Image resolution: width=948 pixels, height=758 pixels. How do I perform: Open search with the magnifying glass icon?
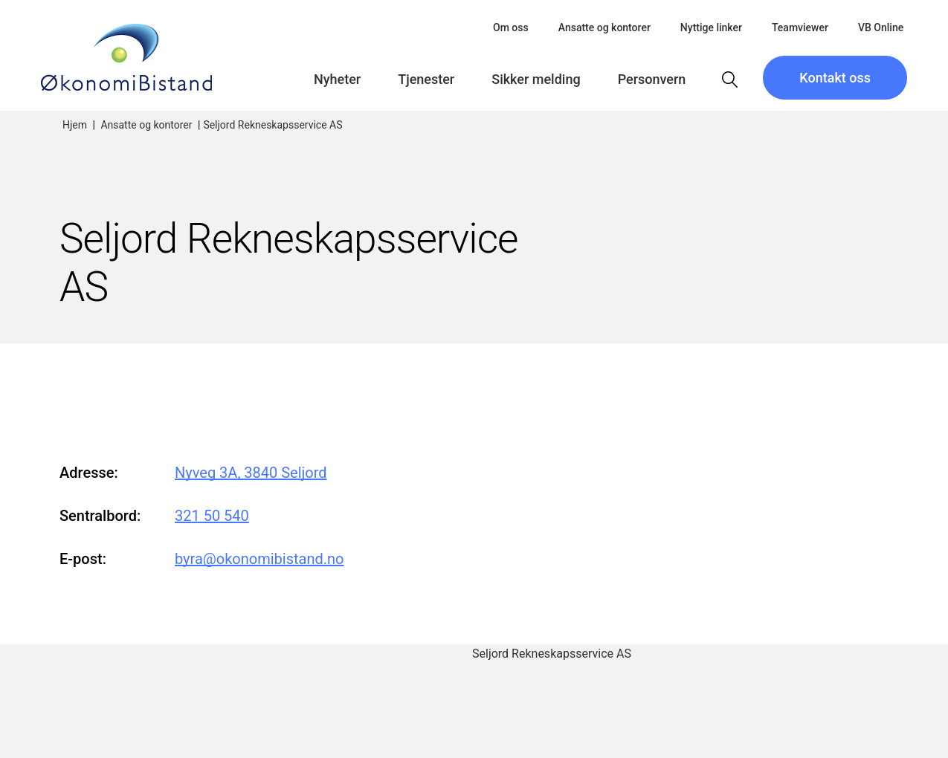(729, 80)
